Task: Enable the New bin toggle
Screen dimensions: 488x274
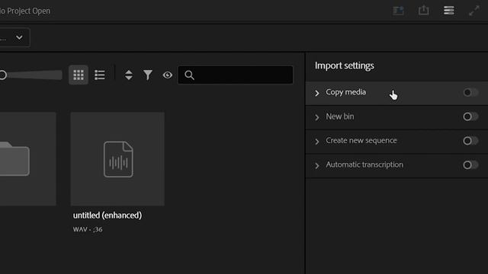Action: pos(470,116)
